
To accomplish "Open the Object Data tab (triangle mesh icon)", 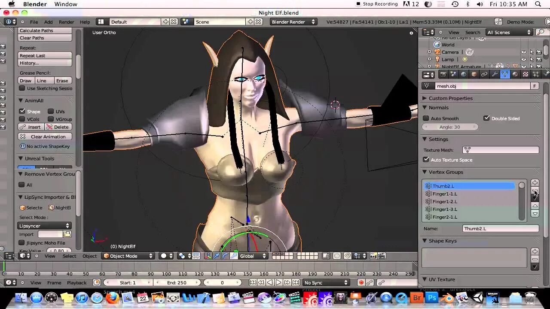I will (x=505, y=74).
